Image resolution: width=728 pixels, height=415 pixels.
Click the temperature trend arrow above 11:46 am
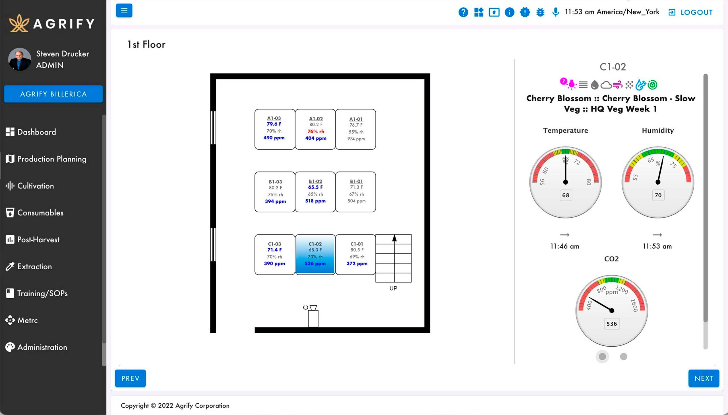(x=565, y=235)
